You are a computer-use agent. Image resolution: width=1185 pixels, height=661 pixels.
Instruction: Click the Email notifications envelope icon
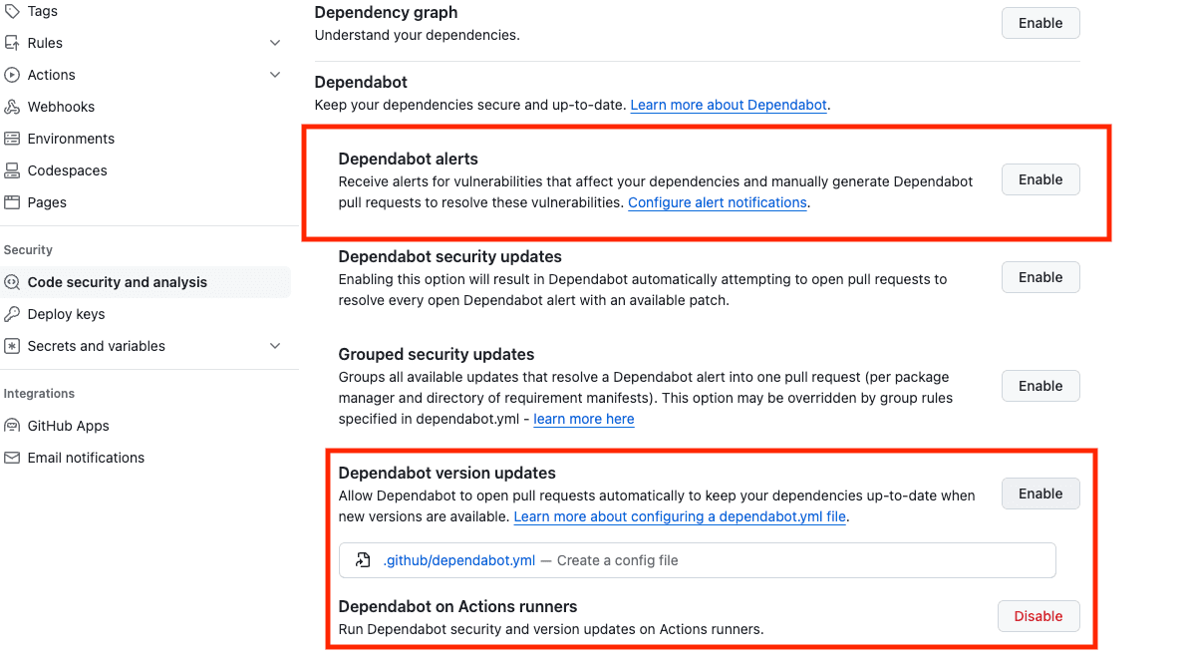[12, 458]
